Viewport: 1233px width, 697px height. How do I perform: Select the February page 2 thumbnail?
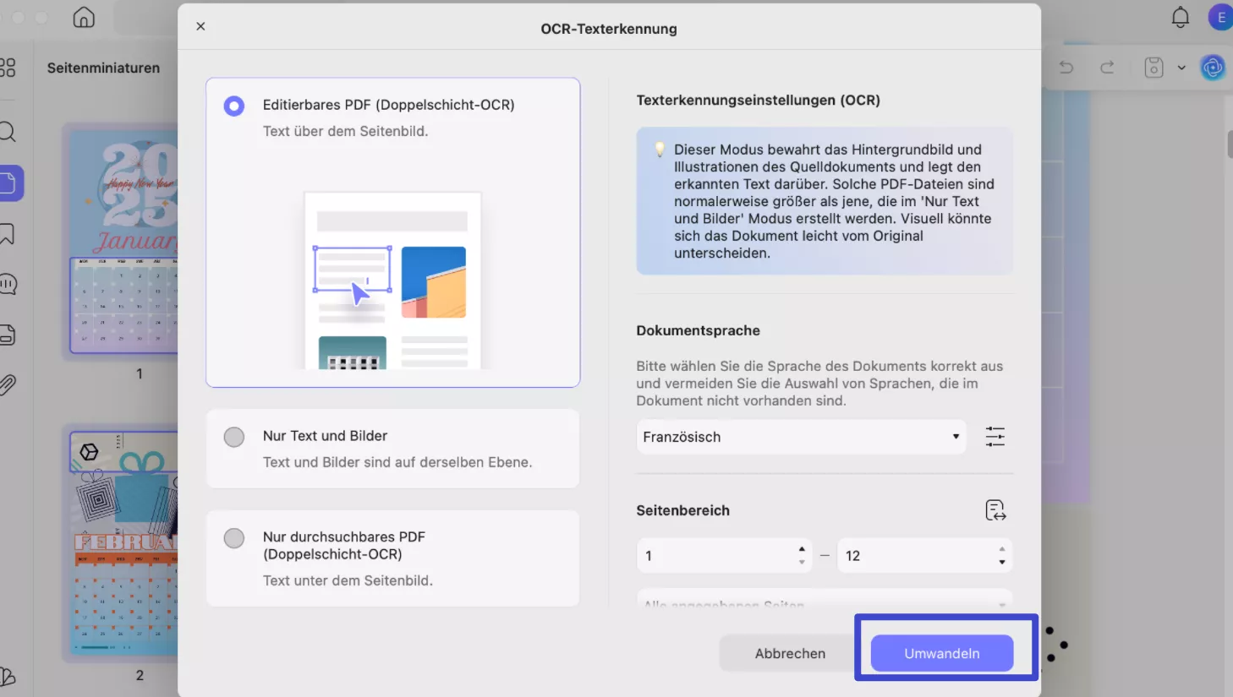click(123, 543)
